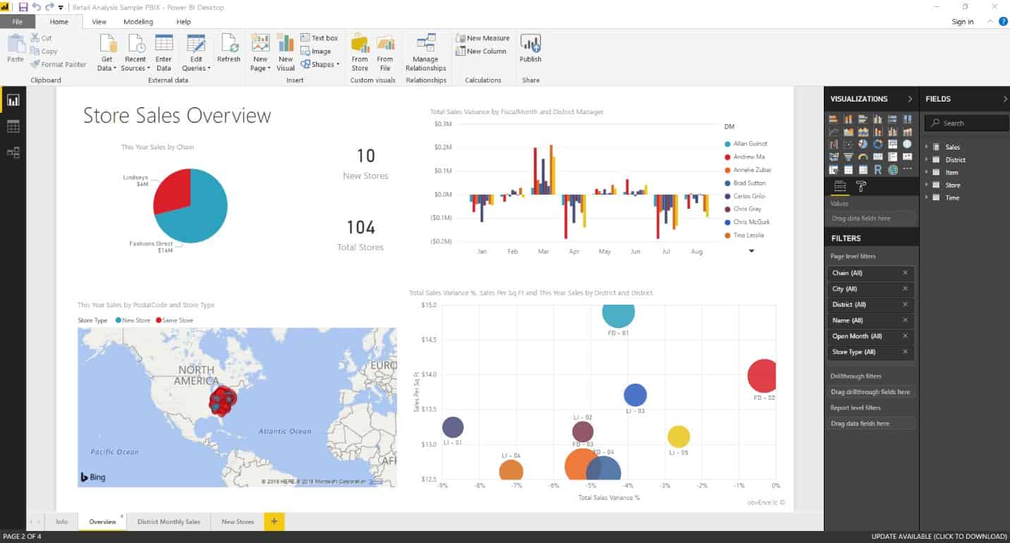Switch to the View ribbon tab
This screenshot has height=543, width=1010.
(x=99, y=22)
